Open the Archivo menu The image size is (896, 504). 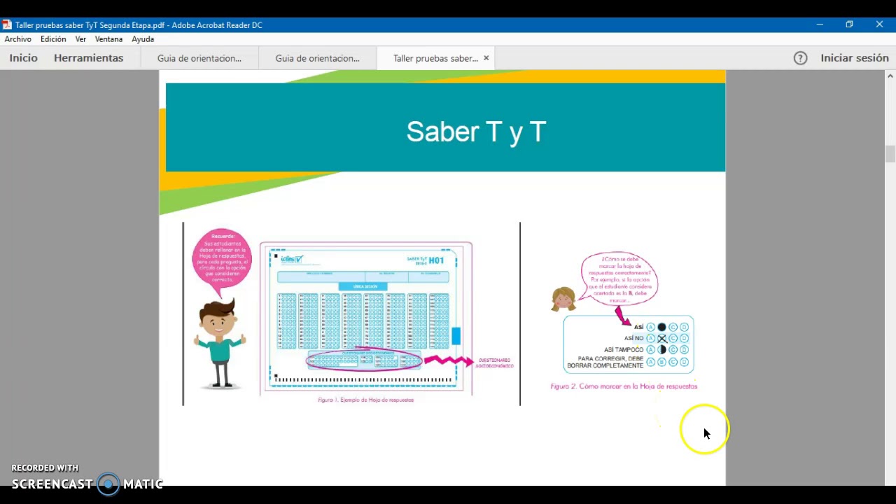tap(18, 39)
